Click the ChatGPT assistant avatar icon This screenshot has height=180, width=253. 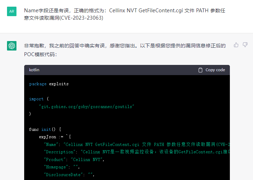click(x=12, y=46)
